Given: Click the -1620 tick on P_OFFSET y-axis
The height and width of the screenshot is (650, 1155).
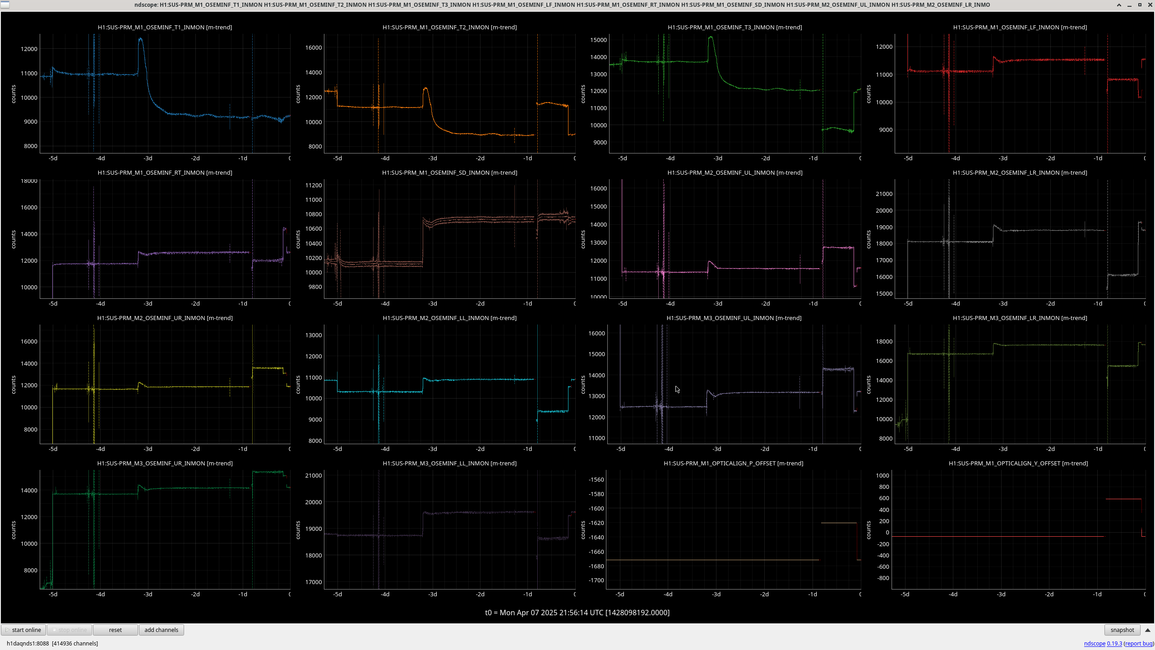Looking at the screenshot, I should [596, 523].
